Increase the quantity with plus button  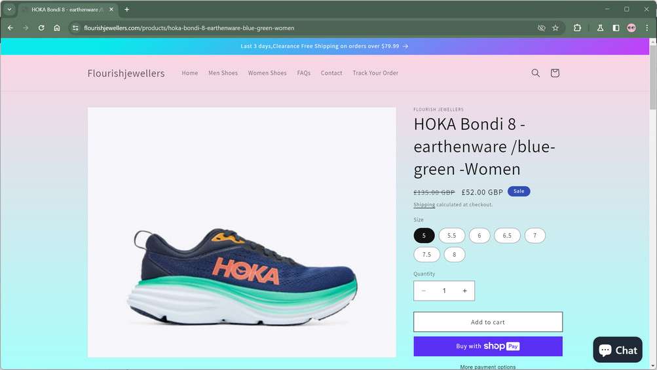click(464, 291)
